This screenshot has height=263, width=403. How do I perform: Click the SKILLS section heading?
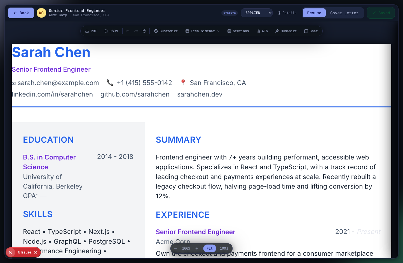click(38, 214)
